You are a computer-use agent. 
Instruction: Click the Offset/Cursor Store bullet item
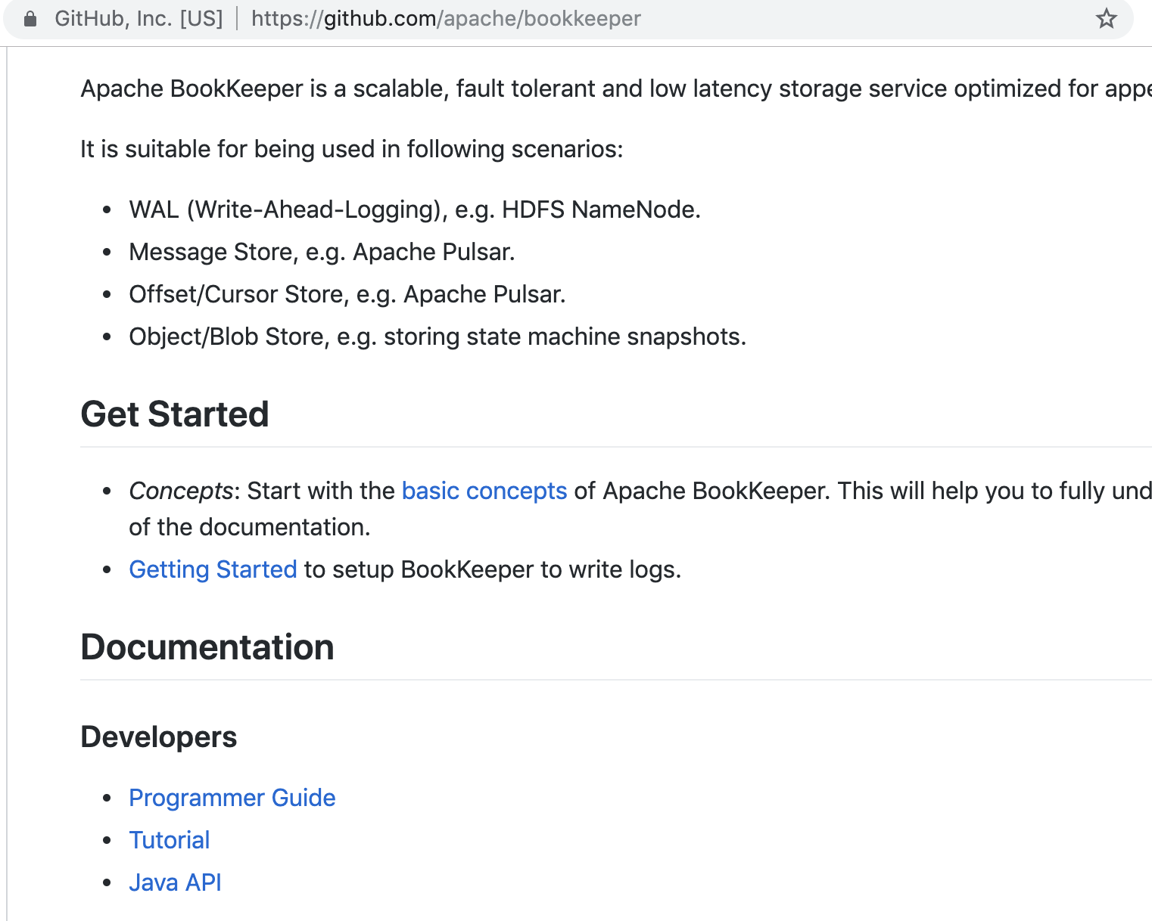347,294
